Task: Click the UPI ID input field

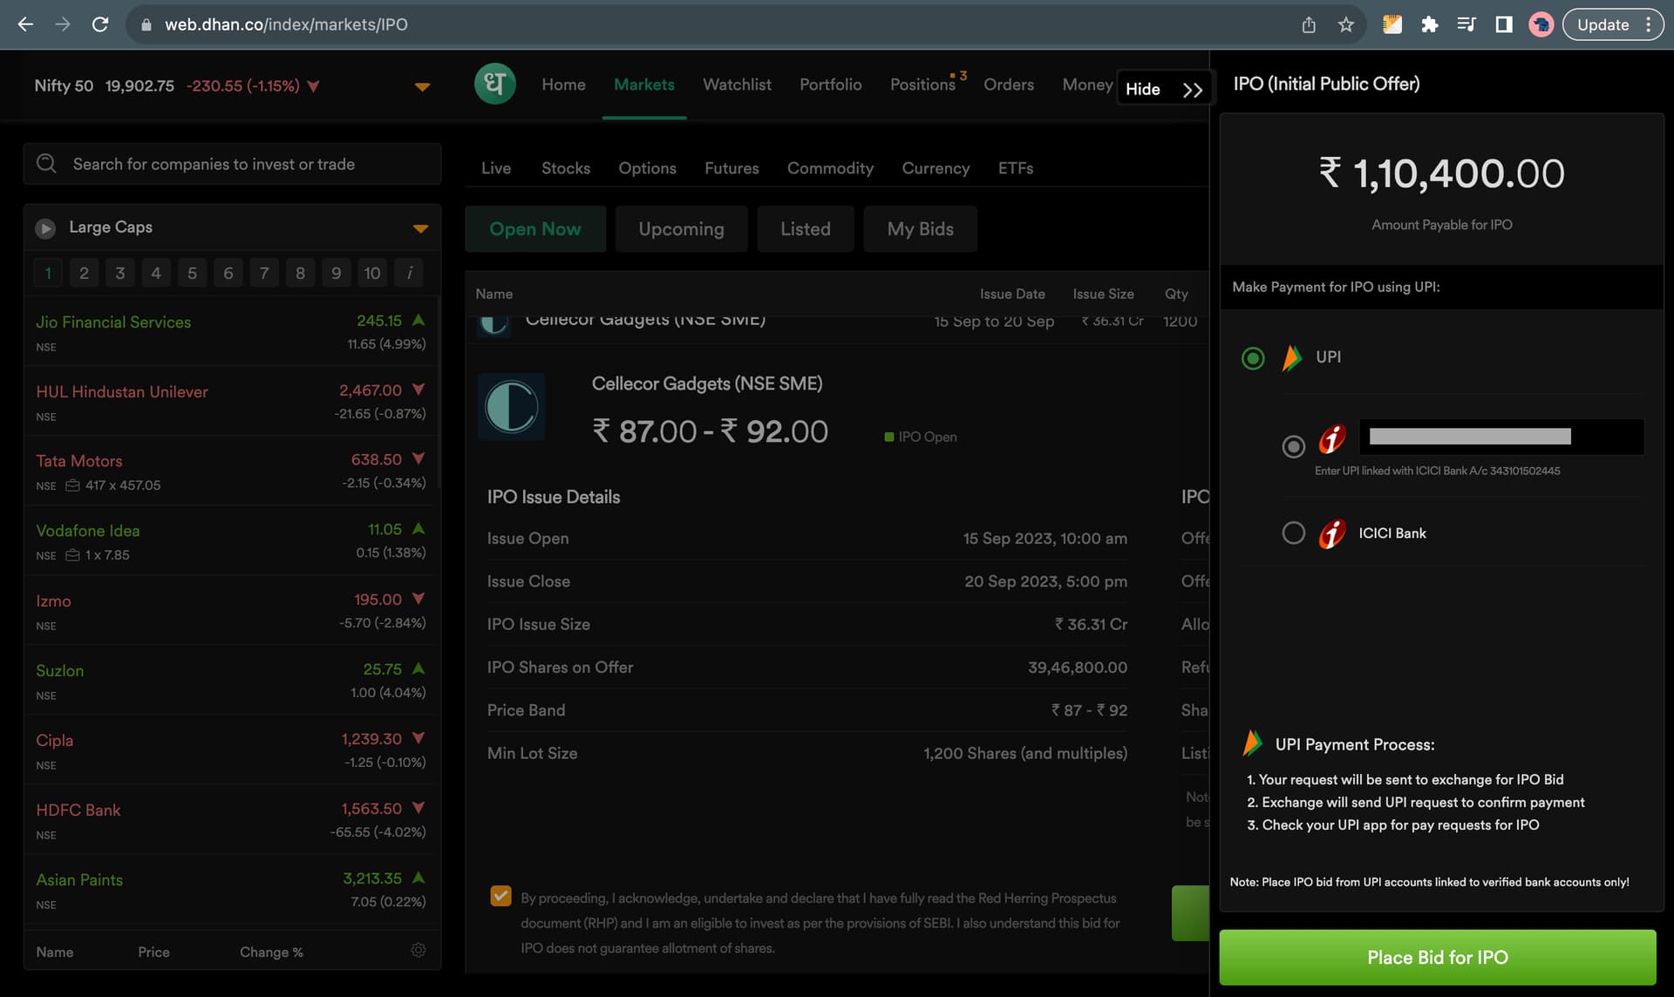Action: point(1501,437)
